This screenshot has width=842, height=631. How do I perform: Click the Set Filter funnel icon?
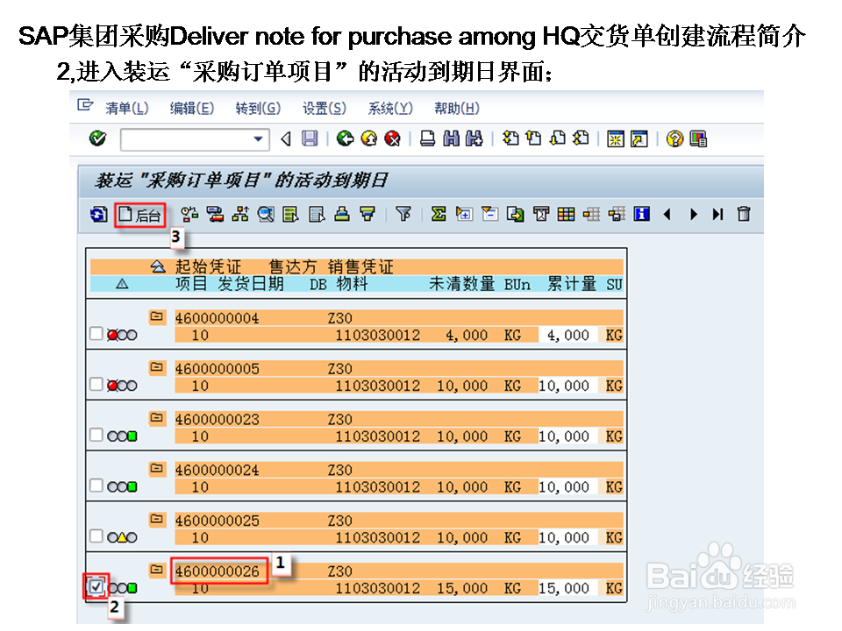403,215
